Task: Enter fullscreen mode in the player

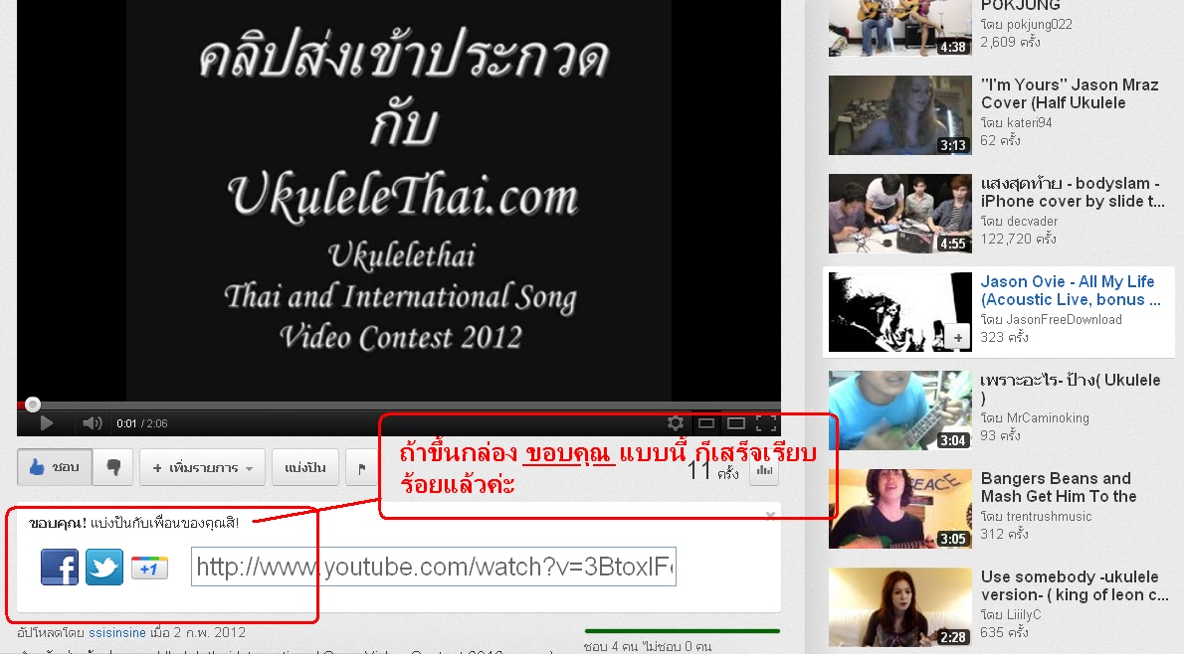Action: (x=766, y=423)
